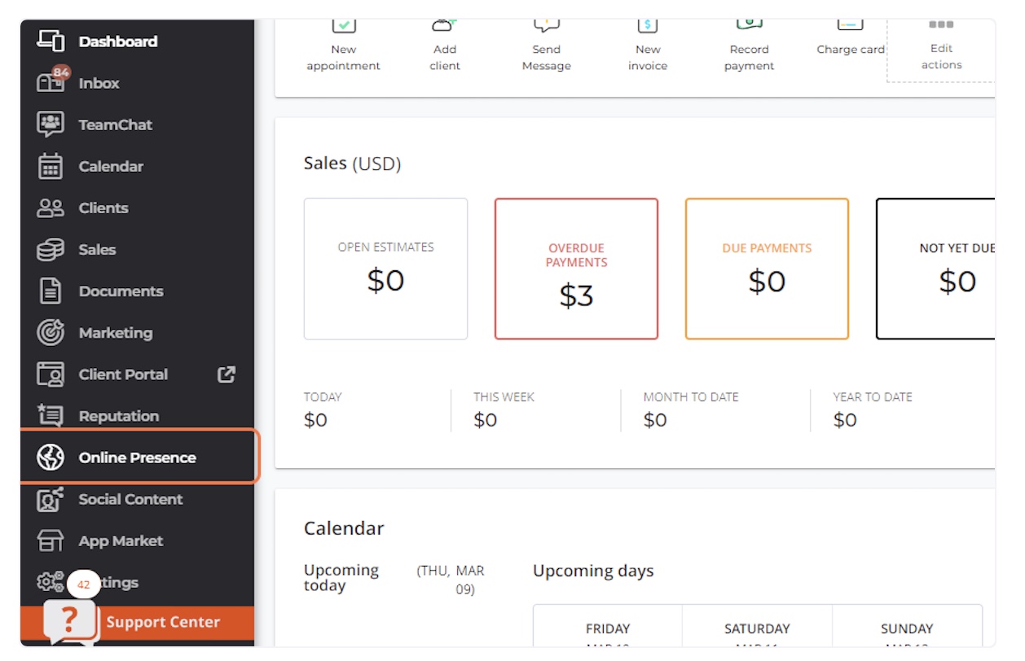Open Client Portal external link icon
The image size is (1025, 661).
(x=227, y=374)
